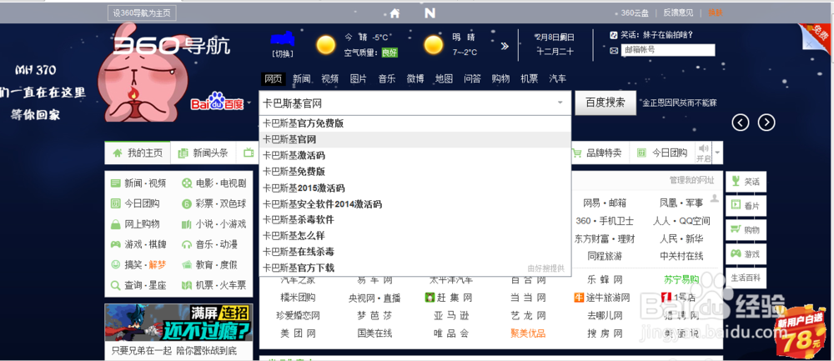Viewport: 834px width, 361px height.
Task: Click 切换 to change city
Action: 282,53
